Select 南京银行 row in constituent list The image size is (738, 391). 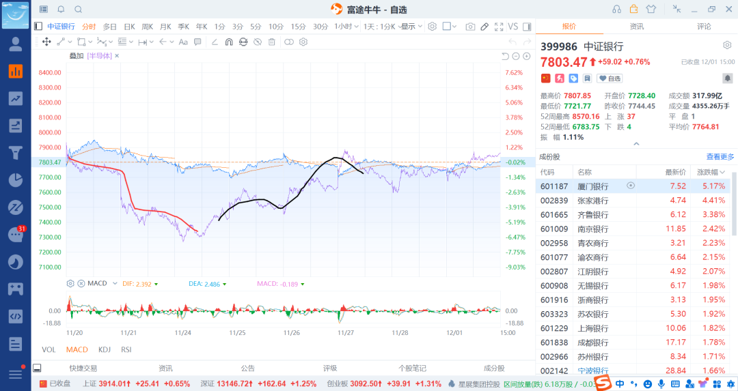634,229
